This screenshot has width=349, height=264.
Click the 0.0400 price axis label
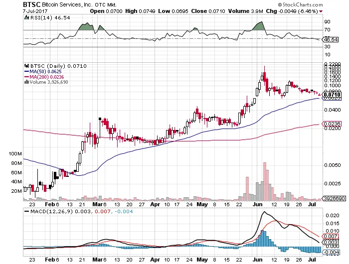[333, 110]
